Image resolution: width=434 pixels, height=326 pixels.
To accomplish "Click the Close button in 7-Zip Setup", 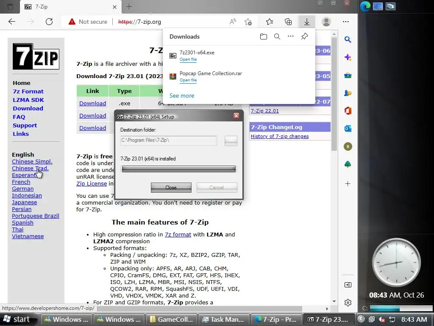I will pos(171,187).
